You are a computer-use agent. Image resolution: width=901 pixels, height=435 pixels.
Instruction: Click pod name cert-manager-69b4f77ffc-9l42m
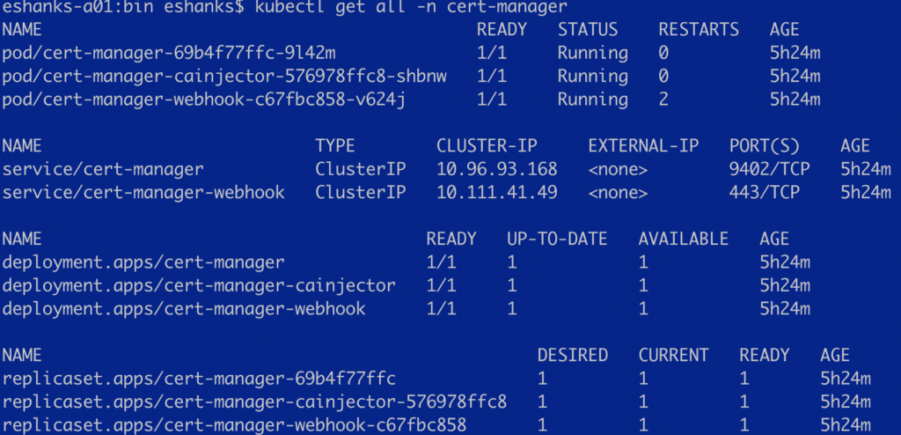coord(169,53)
